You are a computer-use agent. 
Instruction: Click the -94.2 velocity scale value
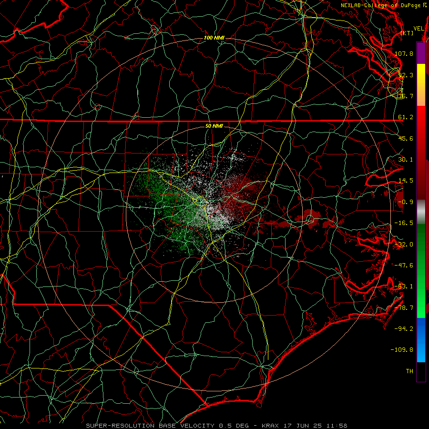(404, 328)
